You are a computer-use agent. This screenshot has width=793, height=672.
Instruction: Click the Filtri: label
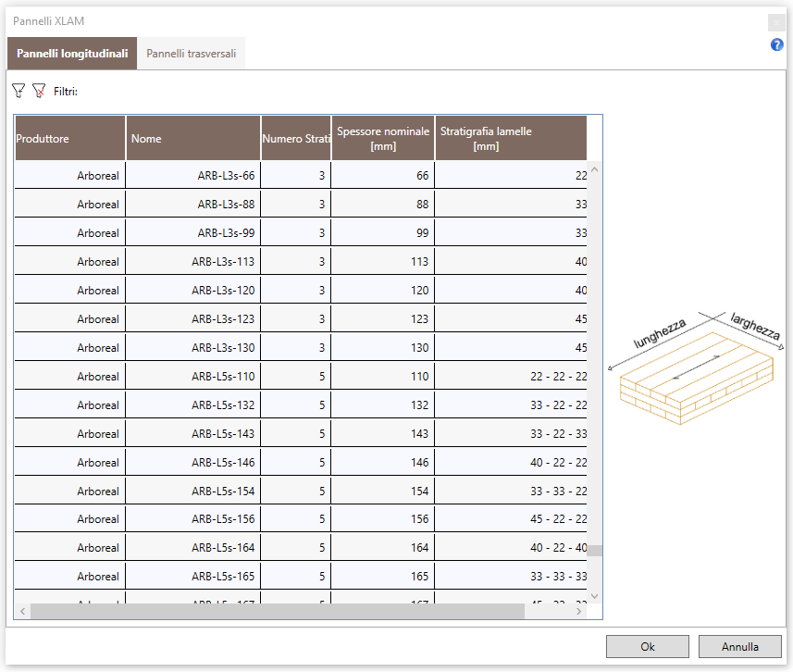(66, 92)
